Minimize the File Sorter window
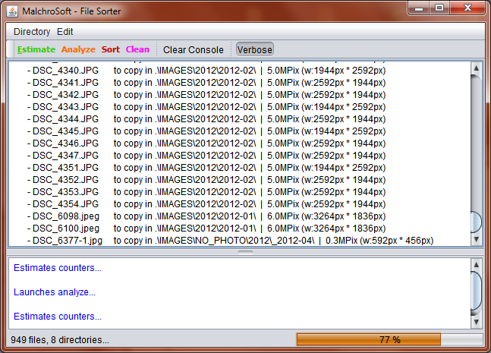 pyautogui.click(x=420, y=8)
